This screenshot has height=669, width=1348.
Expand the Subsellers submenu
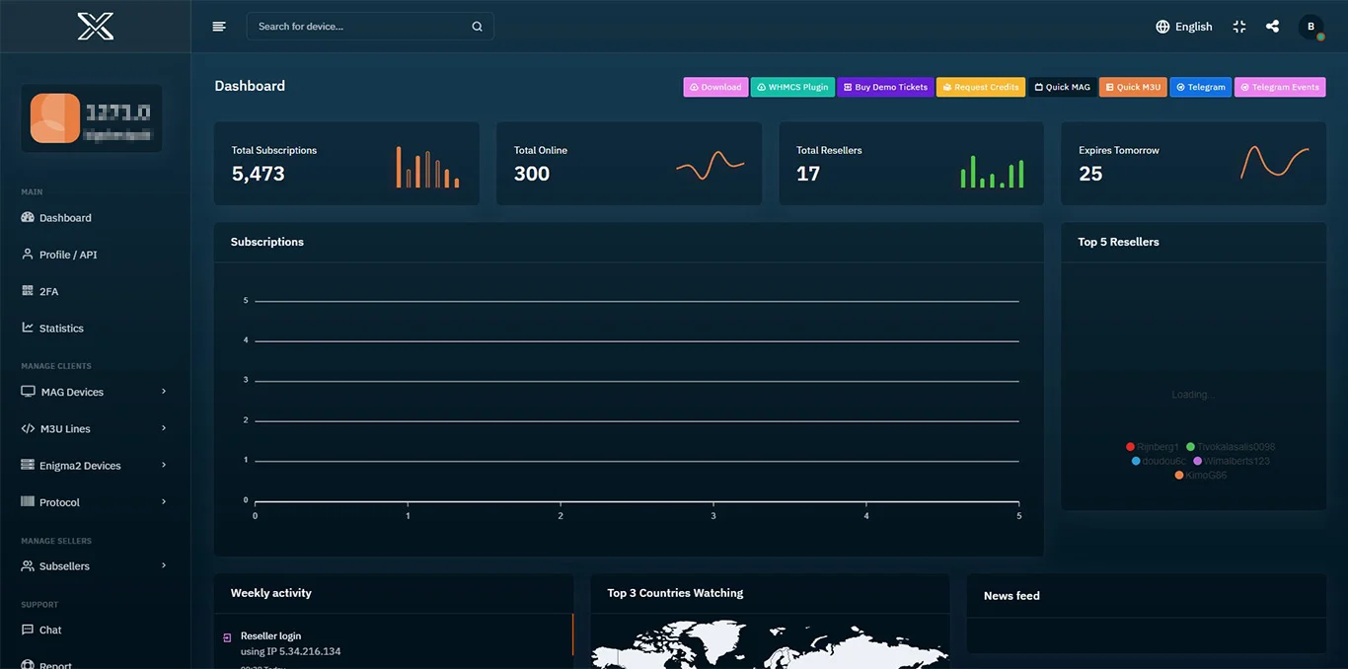point(94,566)
